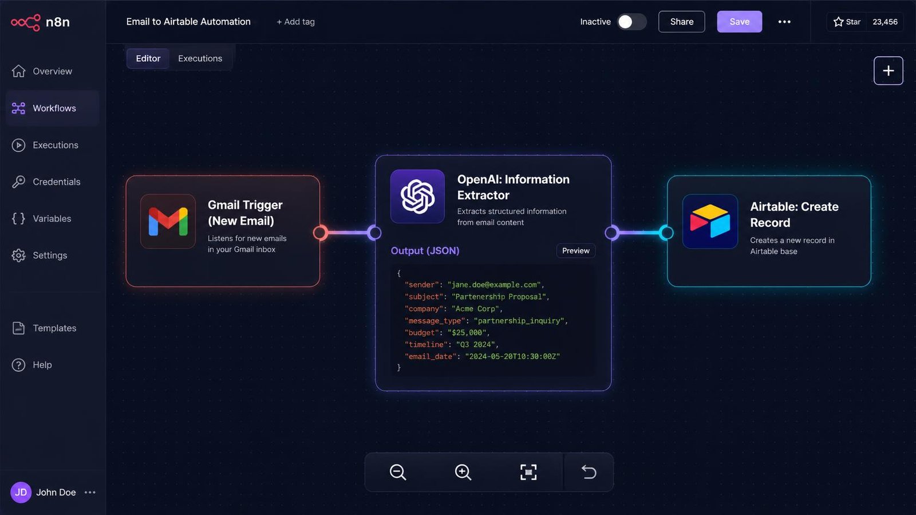Click the Variables braces icon
916x515 pixels.
pyautogui.click(x=18, y=218)
